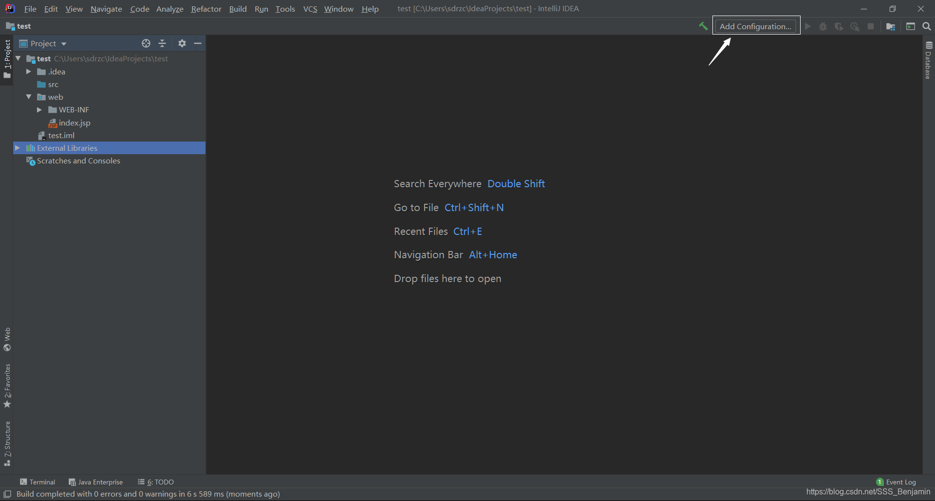Image resolution: width=935 pixels, height=501 pixels.
Task: Open the View menu
Action: click(x=74, y=9)
